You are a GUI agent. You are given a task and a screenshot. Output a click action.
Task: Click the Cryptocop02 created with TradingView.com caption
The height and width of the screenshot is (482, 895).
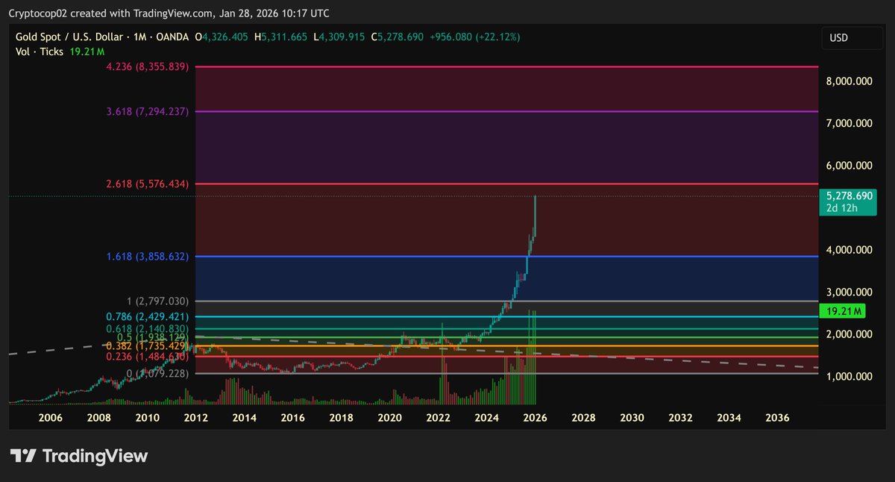click(169, 13)
